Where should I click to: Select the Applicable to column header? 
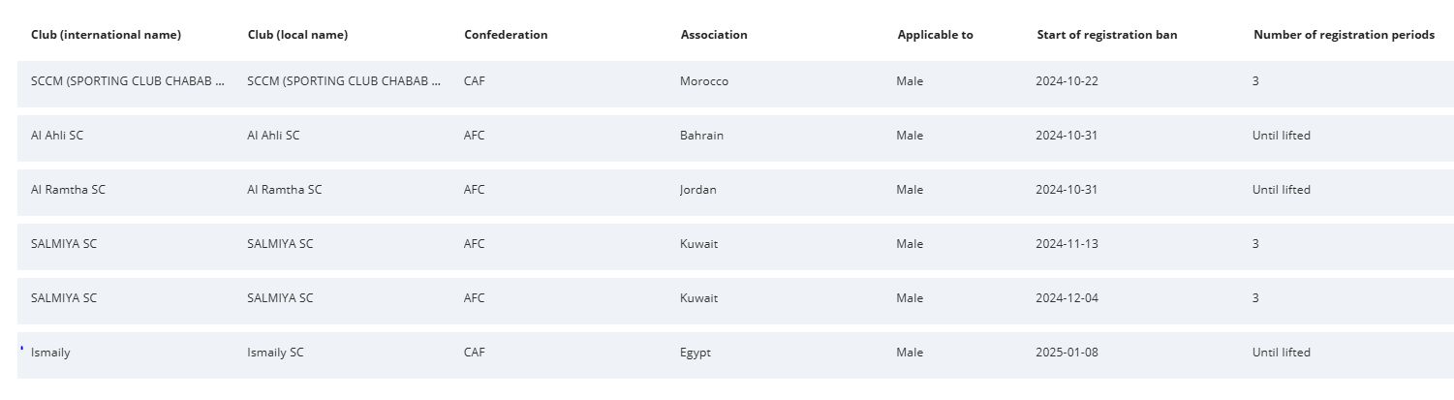935,35
